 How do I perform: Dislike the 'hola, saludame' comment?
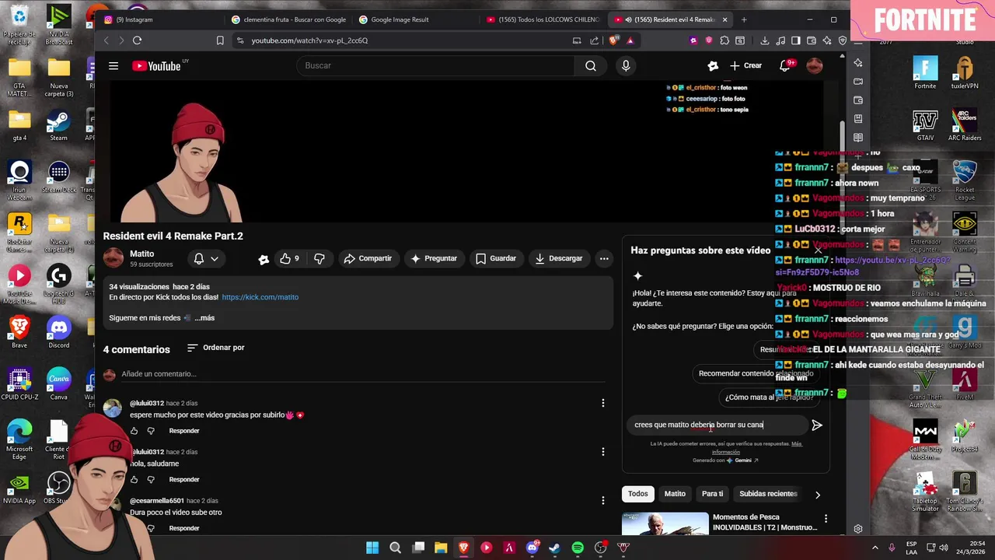click(x=151, y=480)
